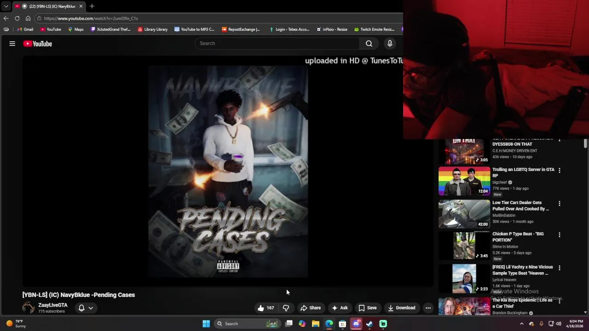The image size is (589, 331).
Task: Open the YouTube bookmark
Action: (50, 29)
